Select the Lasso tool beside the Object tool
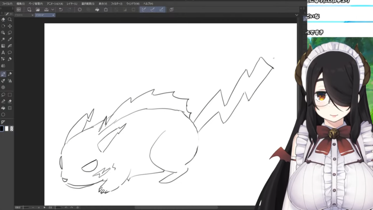This screenshot has width=373, height=210. click(10, 33)
